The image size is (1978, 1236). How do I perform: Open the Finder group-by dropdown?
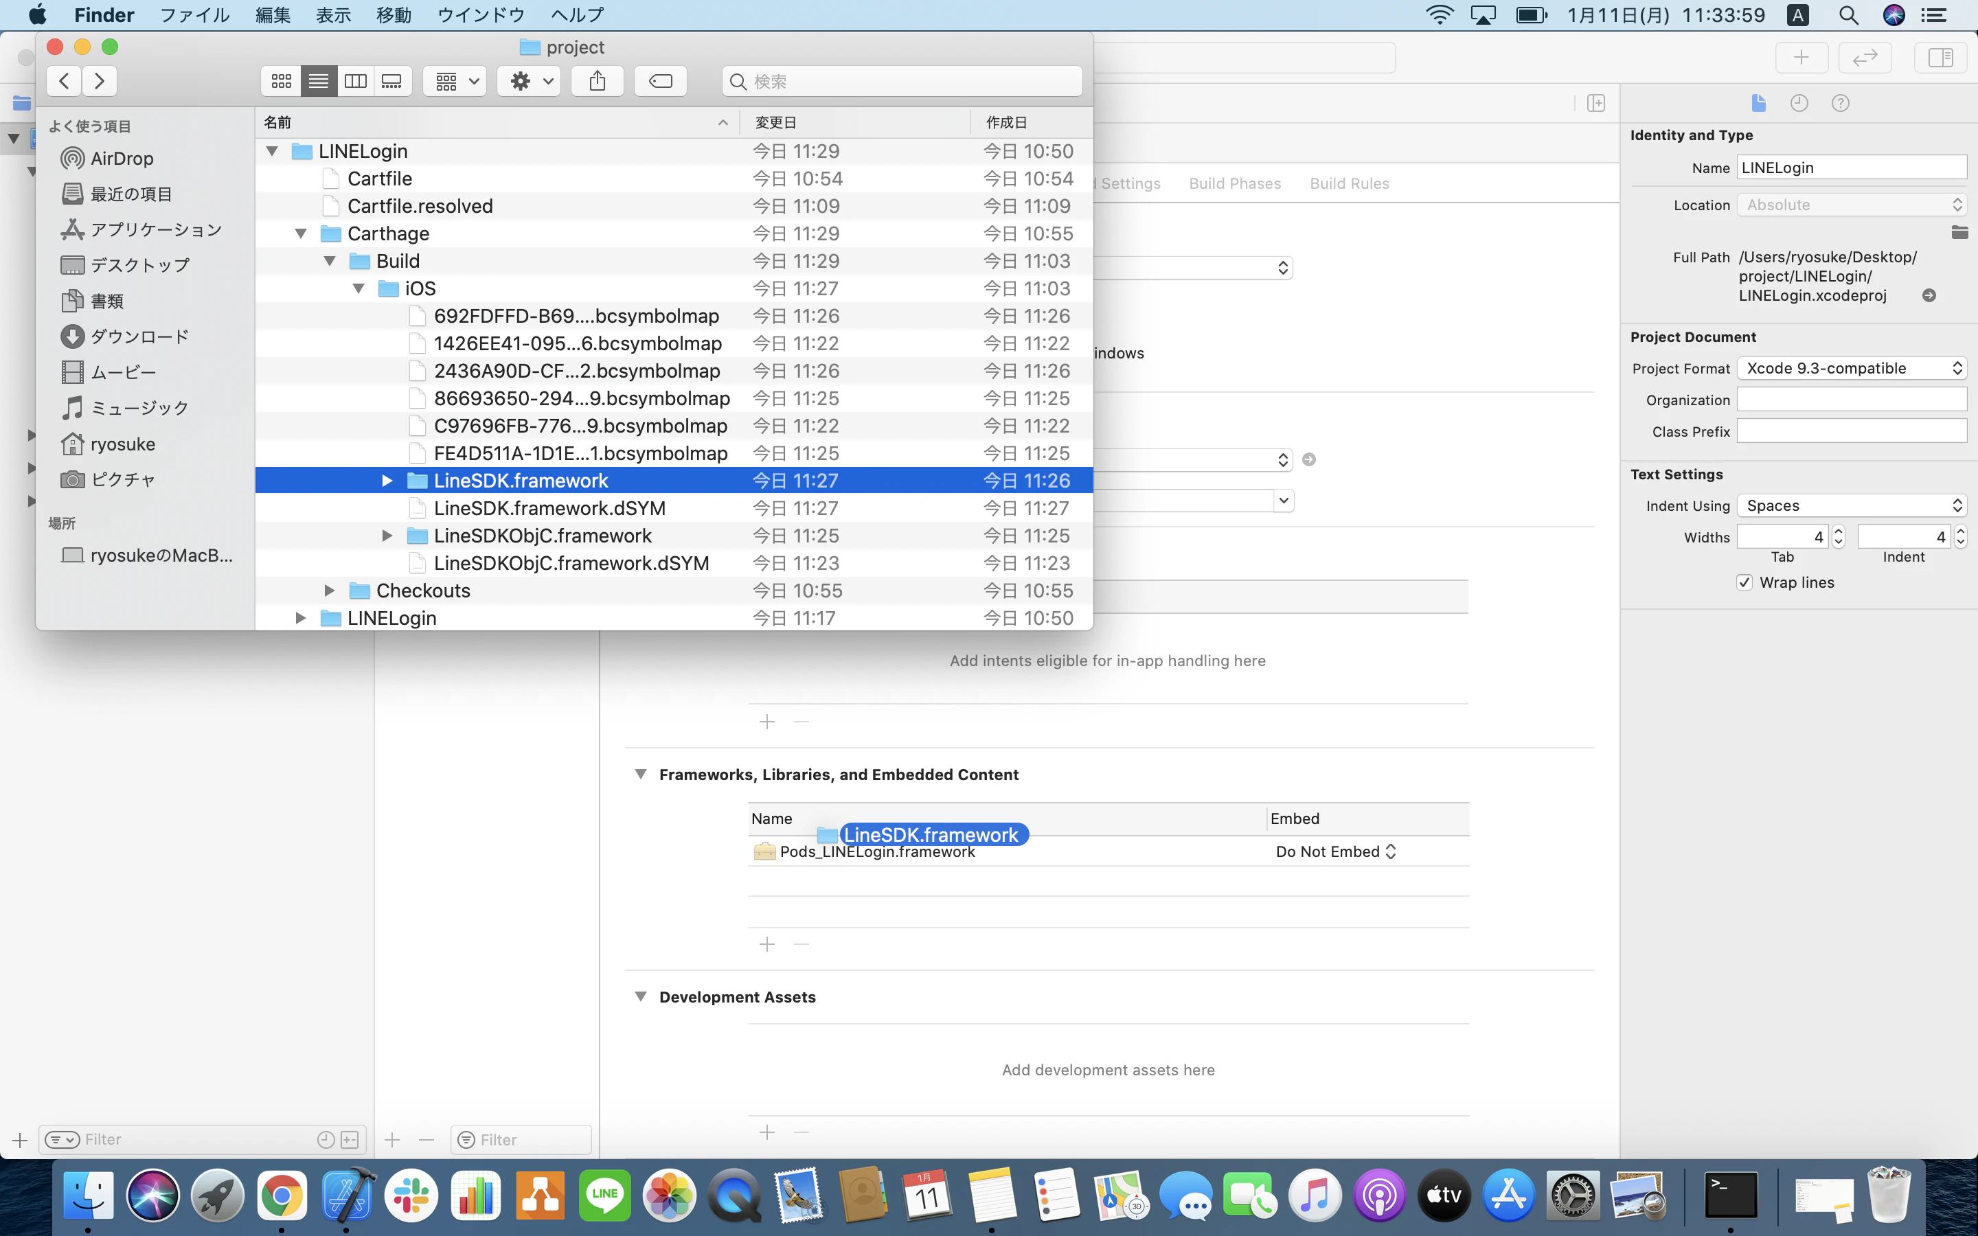click(x=456, y=81)
